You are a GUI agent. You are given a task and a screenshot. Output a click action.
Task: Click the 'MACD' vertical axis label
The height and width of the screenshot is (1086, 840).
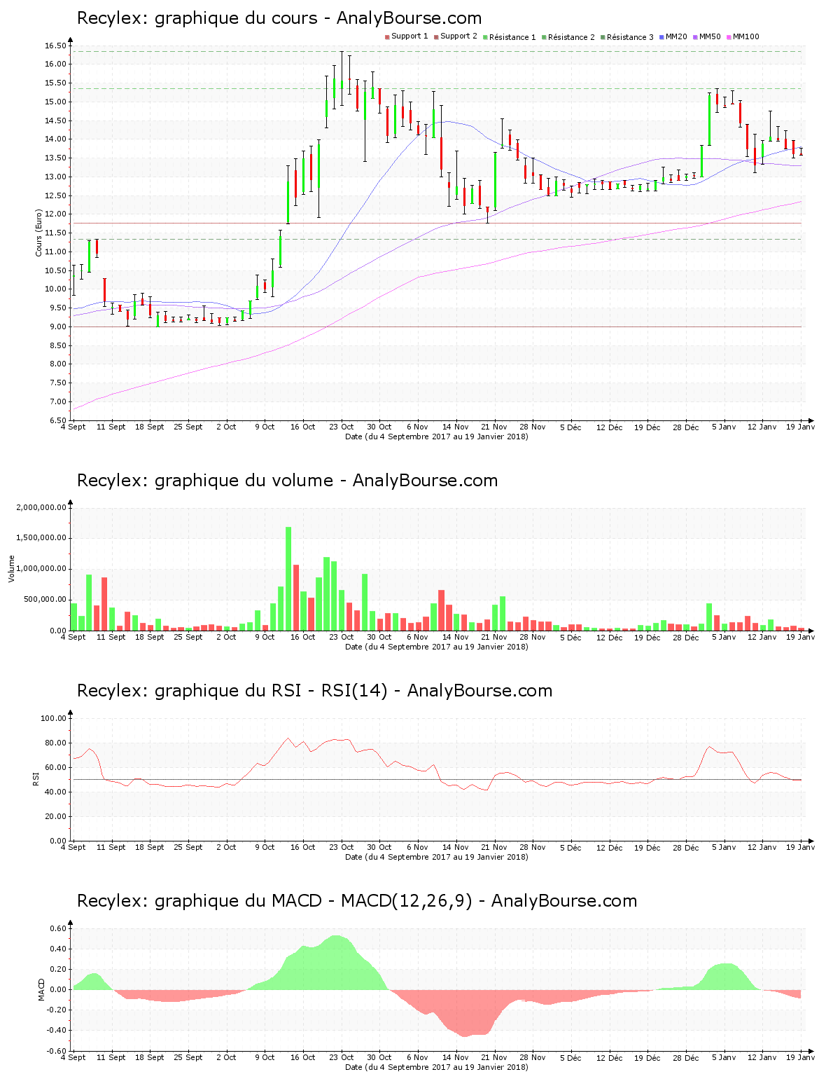pyautogui.click(x=41, y=989)
